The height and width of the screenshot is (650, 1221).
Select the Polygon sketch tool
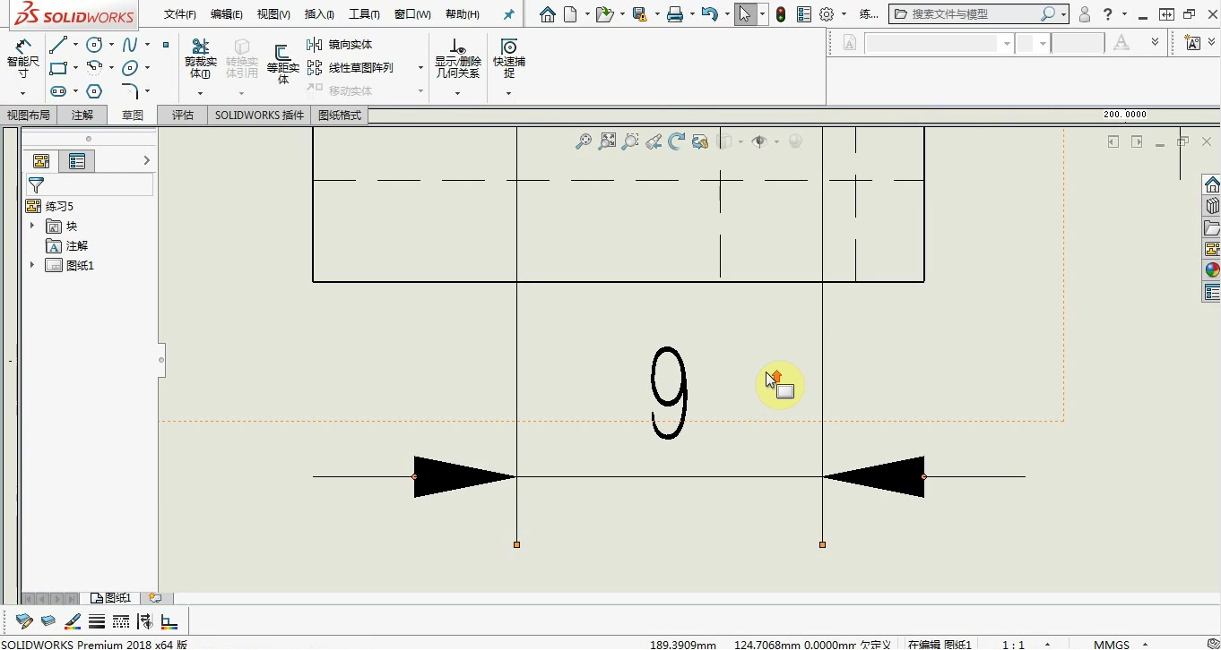point(94,91)
